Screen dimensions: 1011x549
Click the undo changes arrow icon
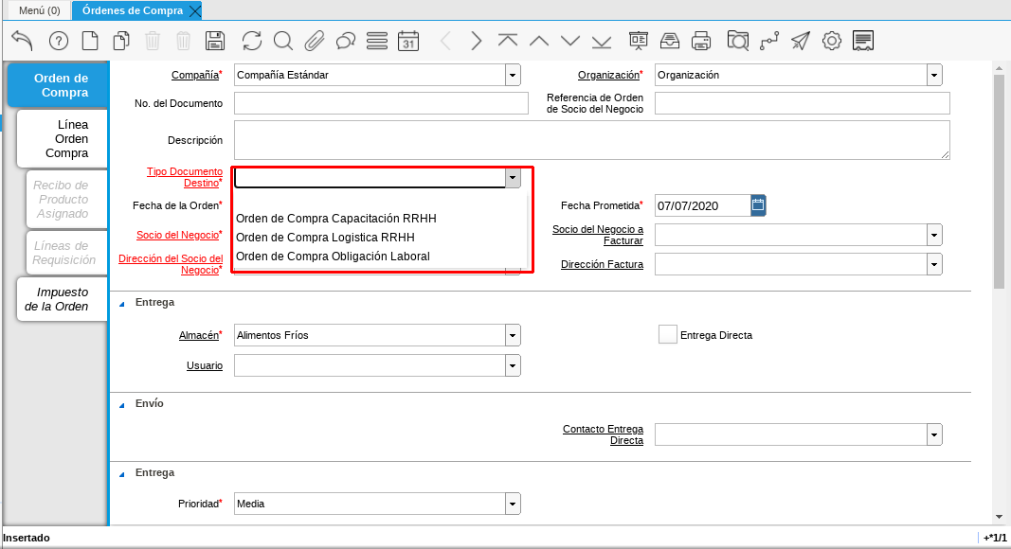click(22, 41)
